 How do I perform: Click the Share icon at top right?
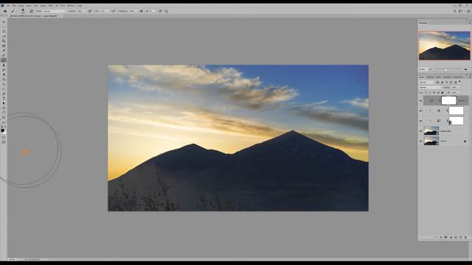pyautogui.click(x=468, y=11)
